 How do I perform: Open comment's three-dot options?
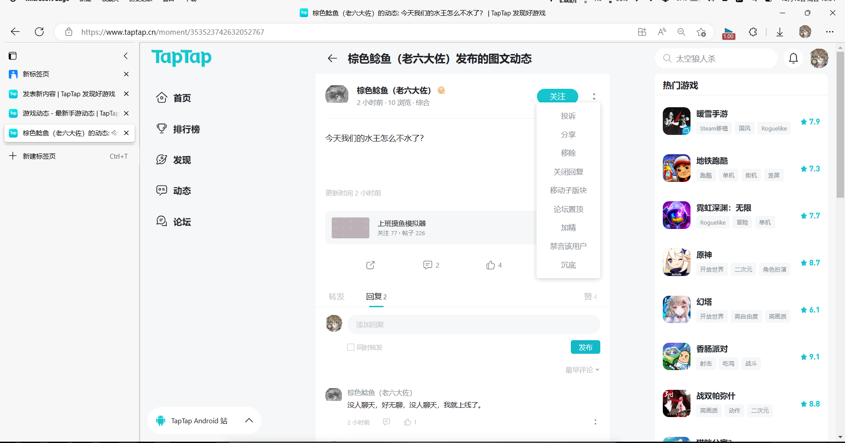[x=595, y=422]
